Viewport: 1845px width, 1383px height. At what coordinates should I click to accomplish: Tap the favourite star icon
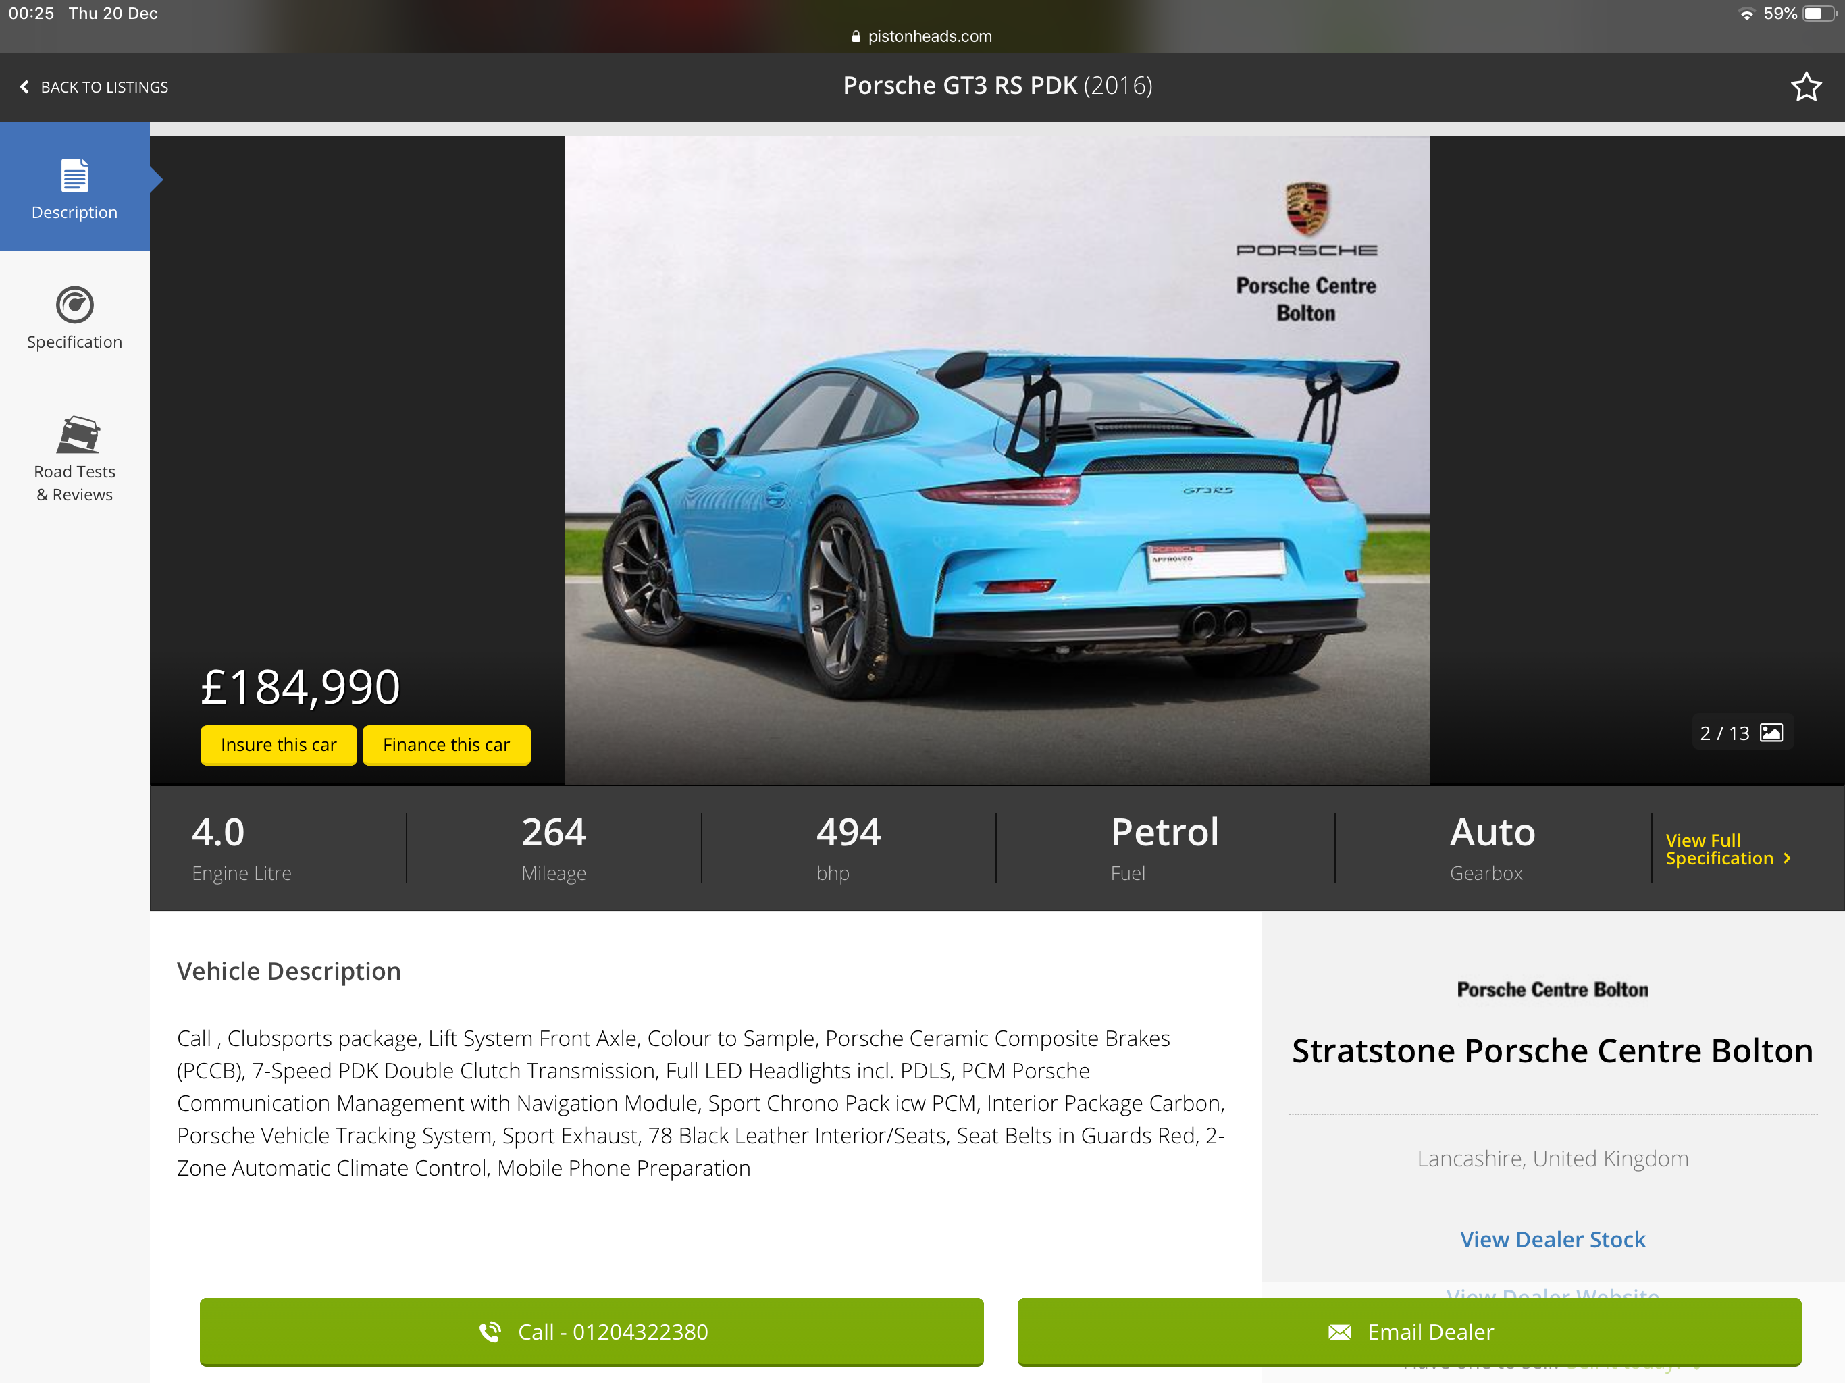click(1805, 86)
